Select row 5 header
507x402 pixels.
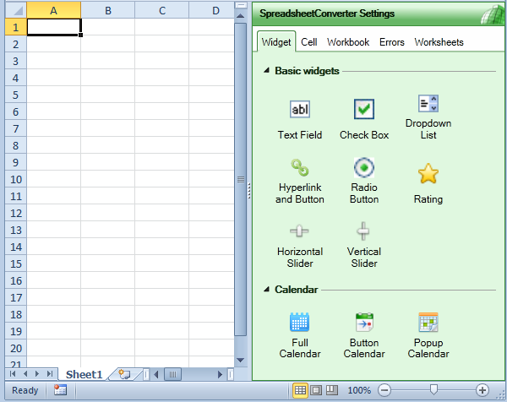(x=15, y=95)
